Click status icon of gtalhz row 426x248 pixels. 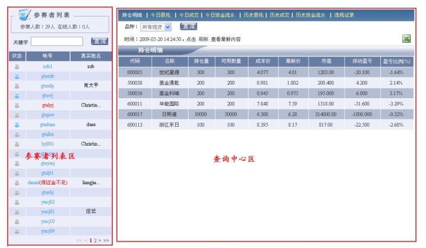click(x=17, y=134)
